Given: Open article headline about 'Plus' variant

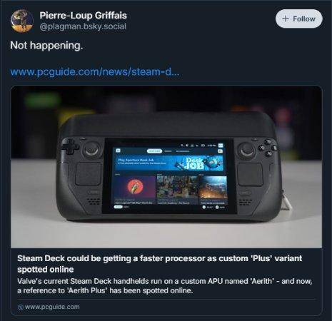Looking at the screenshot, I should (160, 264).
